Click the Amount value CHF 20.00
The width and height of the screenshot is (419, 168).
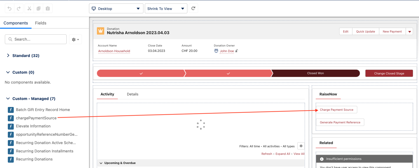[190, 51]
